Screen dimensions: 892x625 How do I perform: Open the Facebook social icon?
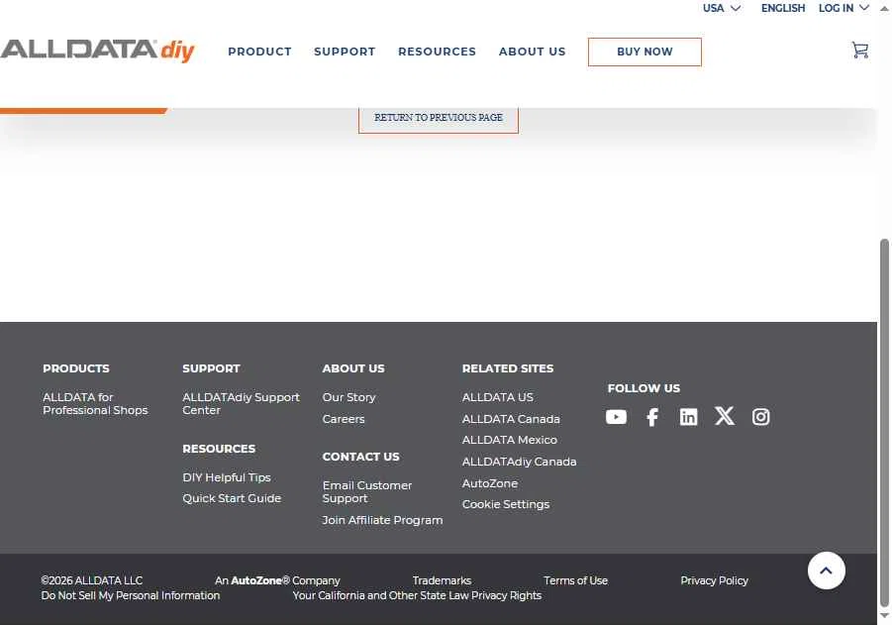tap(652, 417)
